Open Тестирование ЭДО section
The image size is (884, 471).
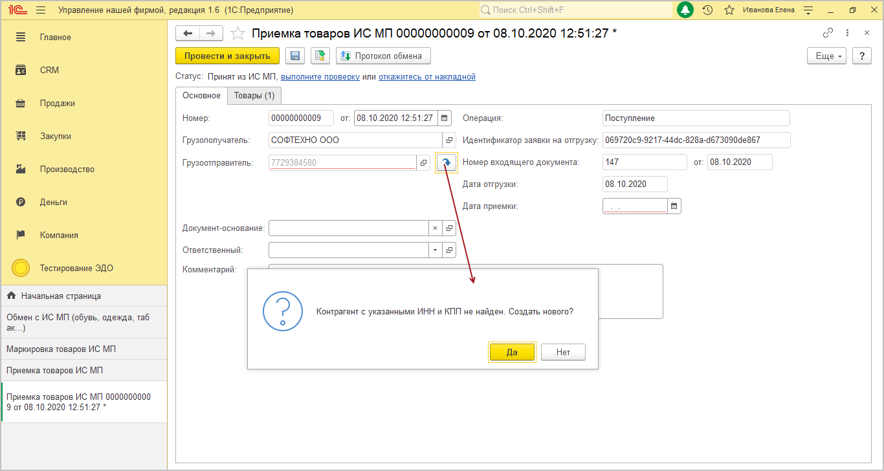click(x=83, y=268)
